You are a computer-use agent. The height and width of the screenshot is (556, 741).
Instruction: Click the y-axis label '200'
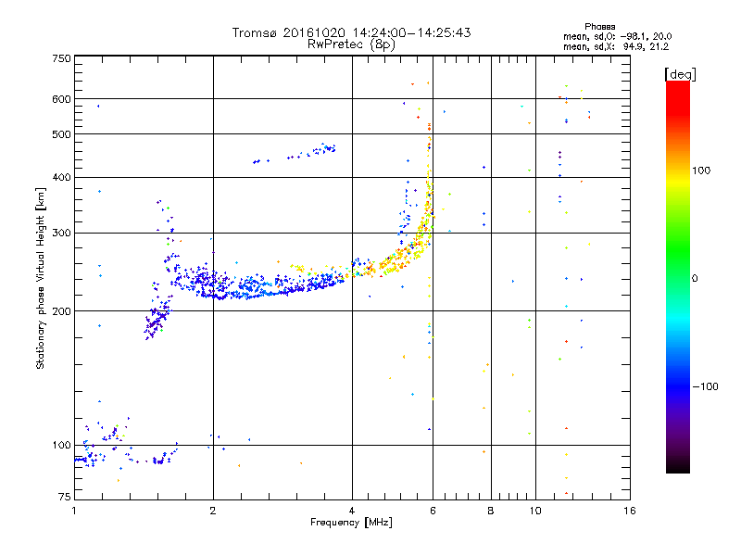tap(61, 311)
